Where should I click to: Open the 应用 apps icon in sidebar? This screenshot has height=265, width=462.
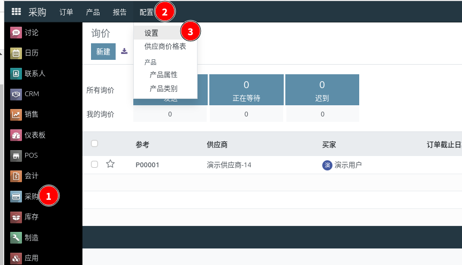(16, 258)
